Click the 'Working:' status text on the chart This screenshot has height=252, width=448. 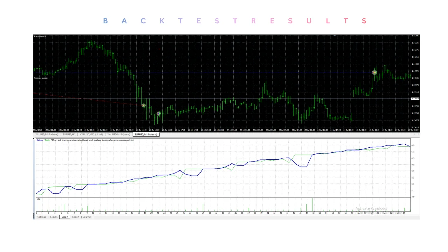click(40, 78)
